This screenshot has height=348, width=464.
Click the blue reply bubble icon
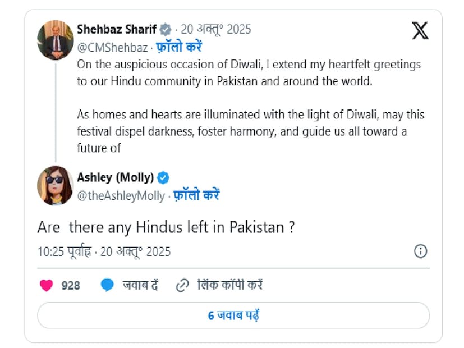[x=107, y=285]
